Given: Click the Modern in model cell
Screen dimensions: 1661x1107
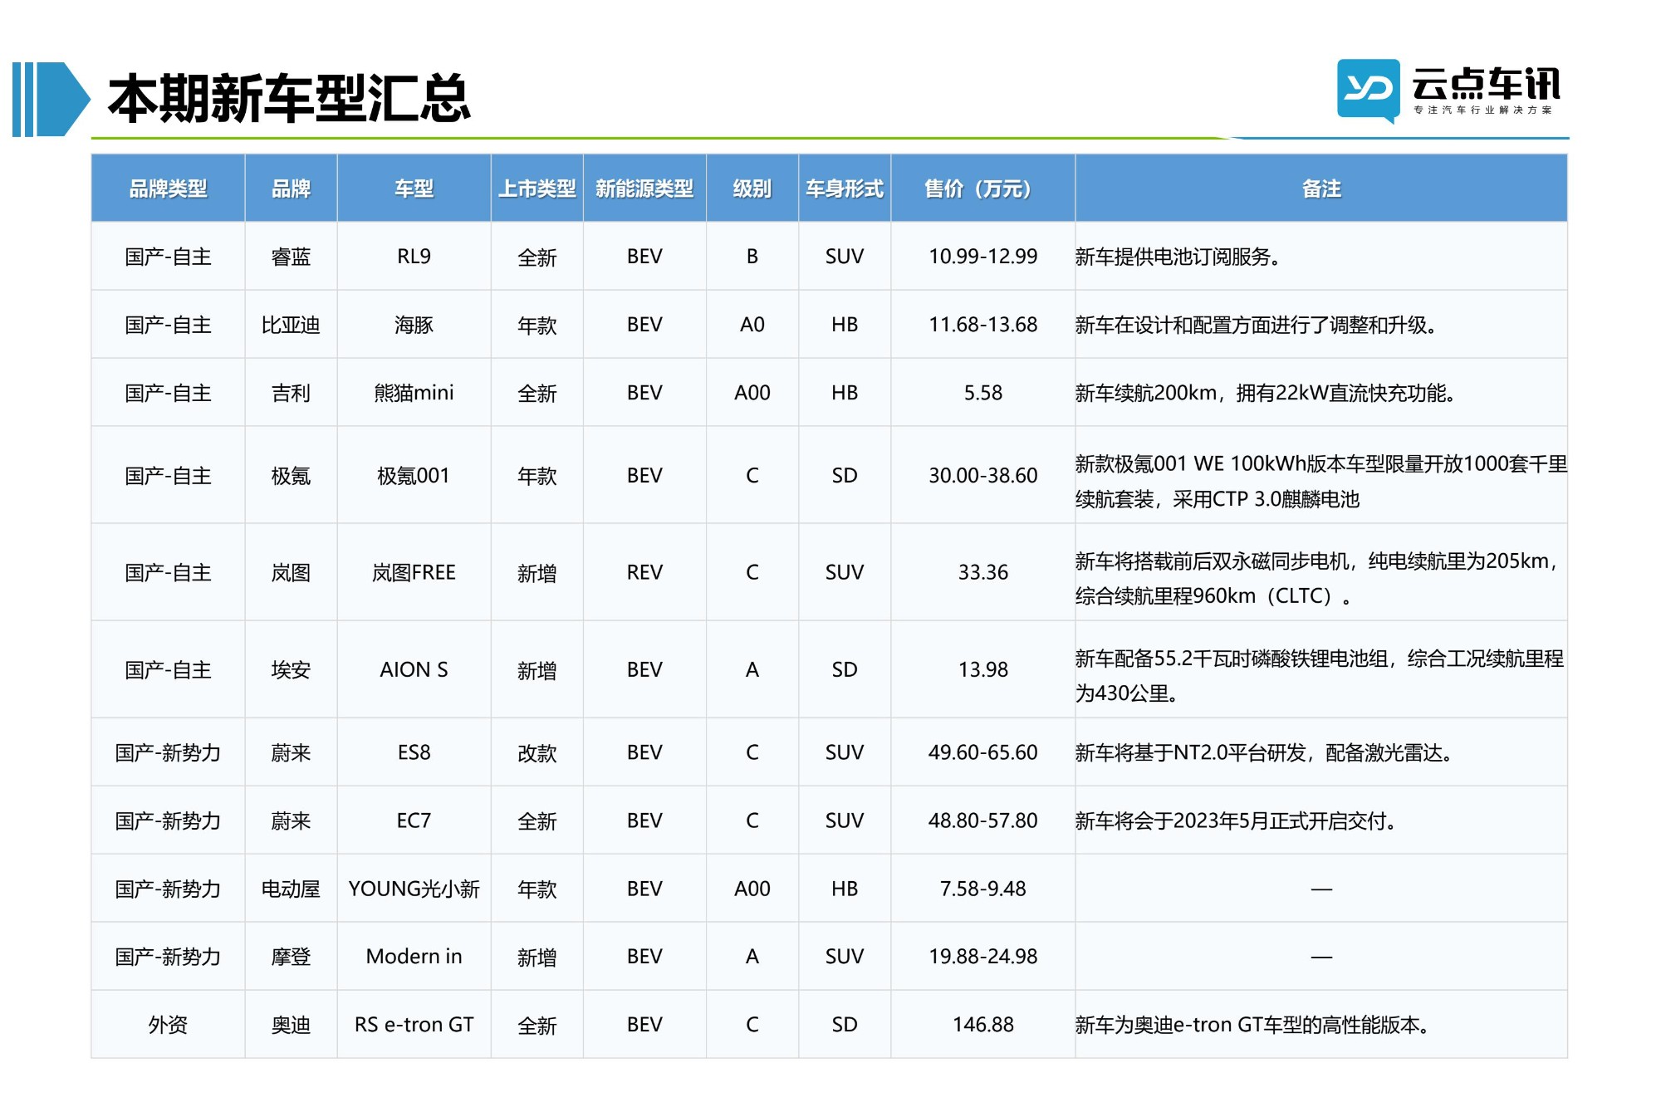Looking at the screenshot, I should (x=414, y=957).
